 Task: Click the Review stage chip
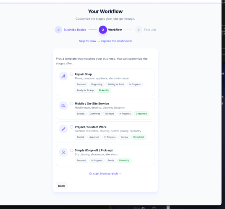[124, 137]
